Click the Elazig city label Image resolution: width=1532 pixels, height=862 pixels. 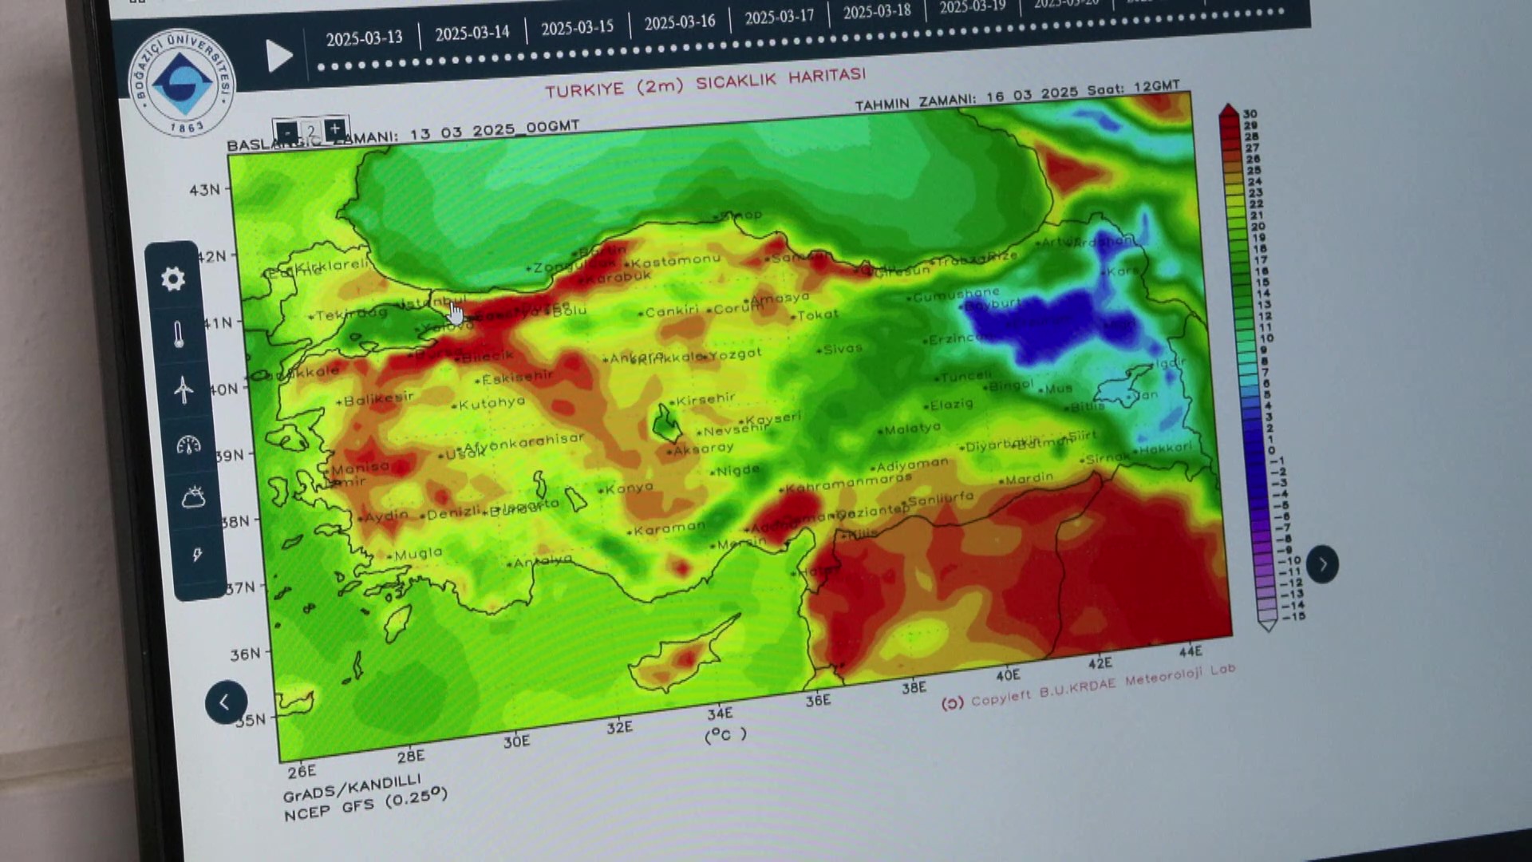tap(949, 405)
